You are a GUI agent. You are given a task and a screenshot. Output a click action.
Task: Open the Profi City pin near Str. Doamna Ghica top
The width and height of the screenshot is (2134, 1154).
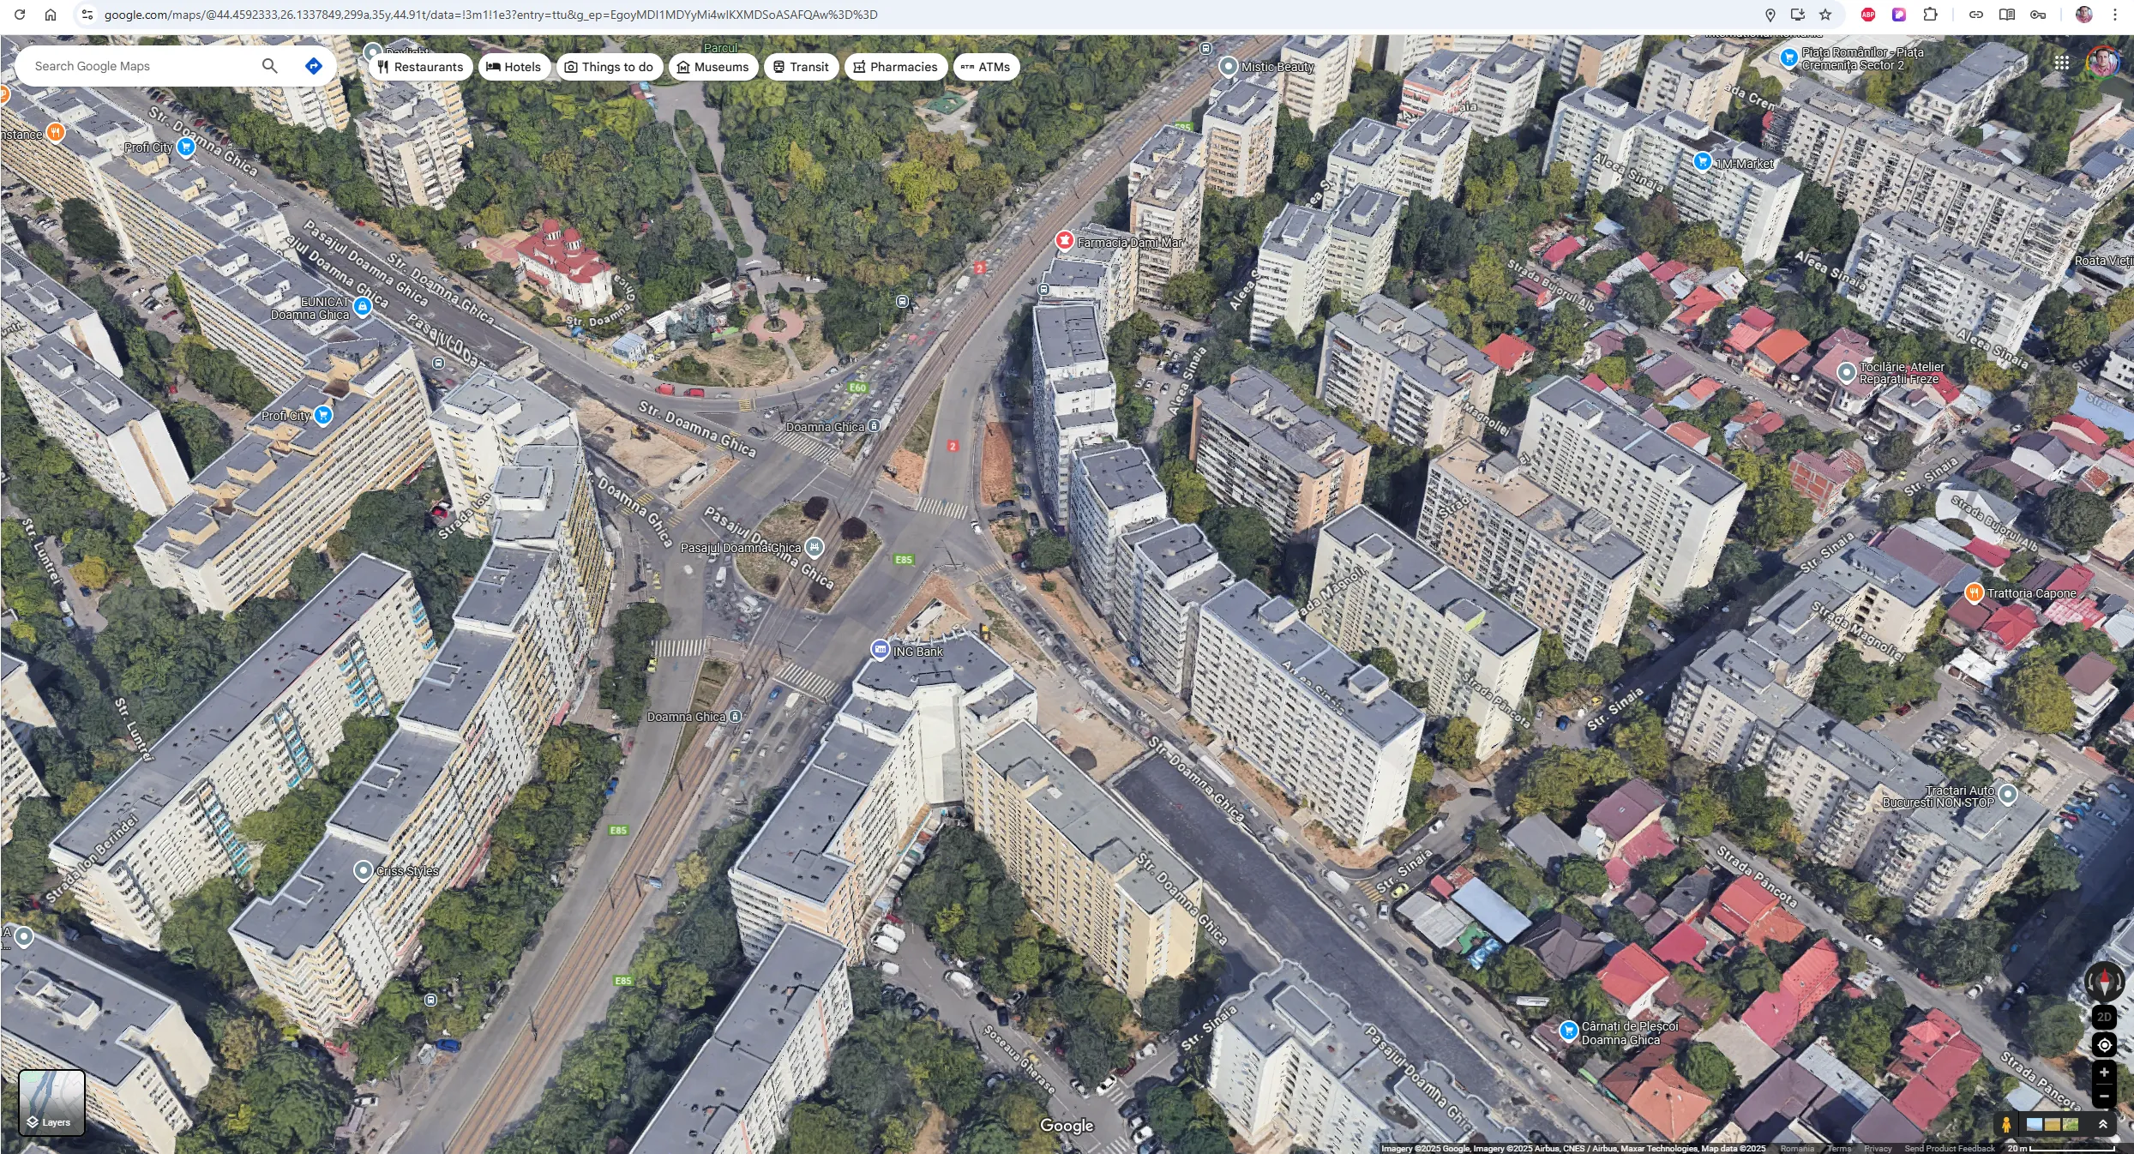[186, 147]
